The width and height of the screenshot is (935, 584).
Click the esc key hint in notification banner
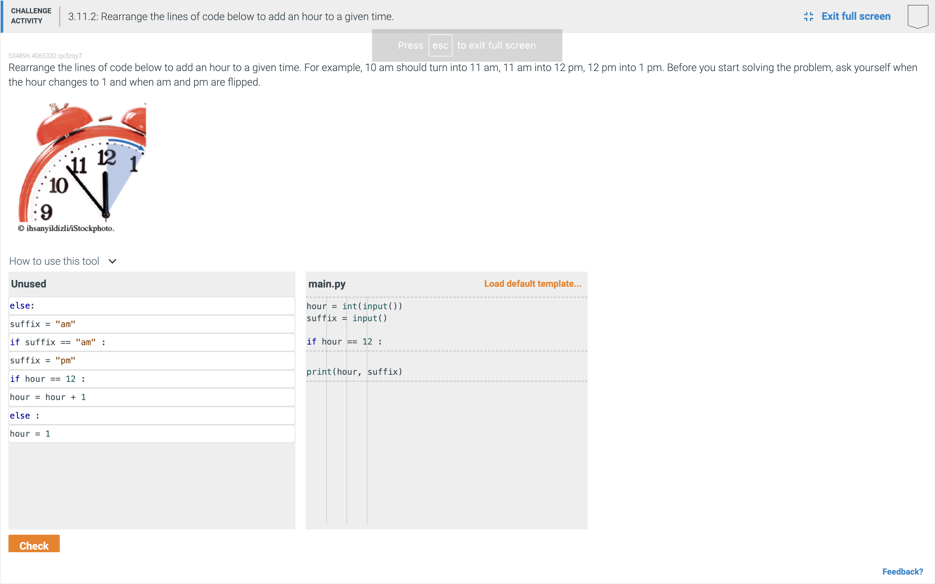(x=441, y=45)
